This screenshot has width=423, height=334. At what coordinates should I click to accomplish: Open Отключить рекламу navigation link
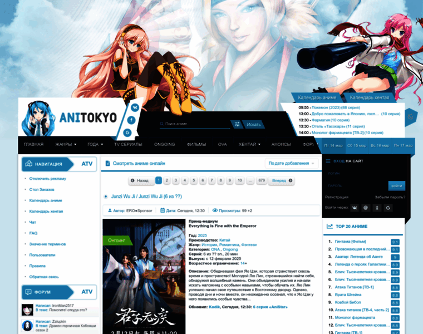48,179
